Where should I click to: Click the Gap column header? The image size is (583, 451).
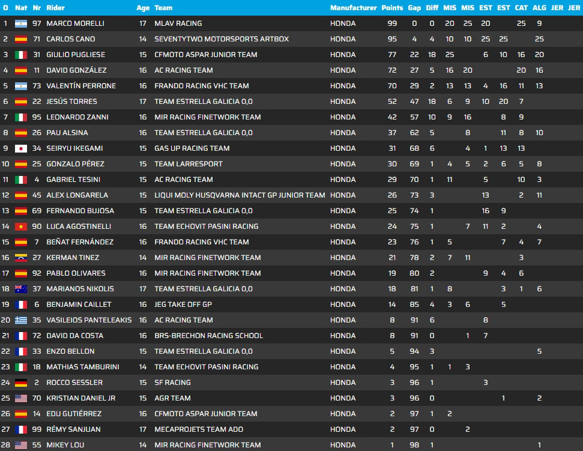coord(414,8)
